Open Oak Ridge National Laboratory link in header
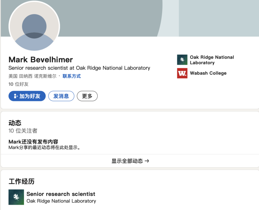This screenshot has width=259, height=210. (x=212, y=60)
